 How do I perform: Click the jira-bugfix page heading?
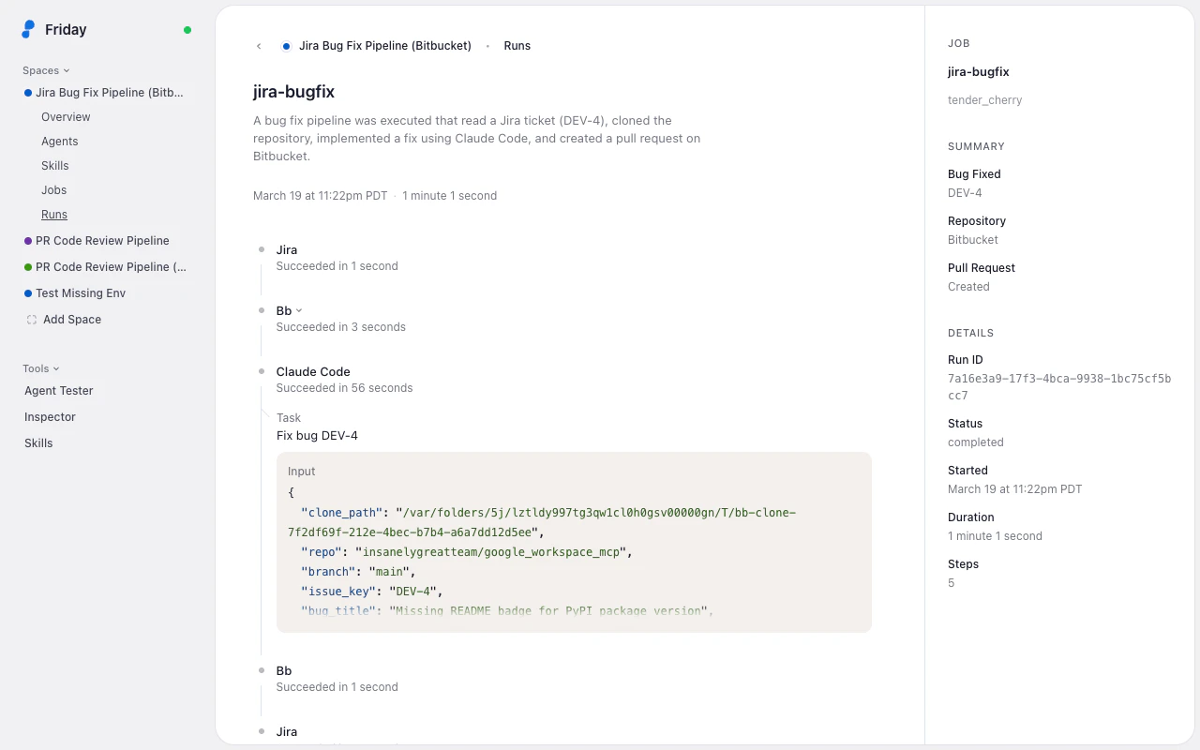click(x=294, y=92)
